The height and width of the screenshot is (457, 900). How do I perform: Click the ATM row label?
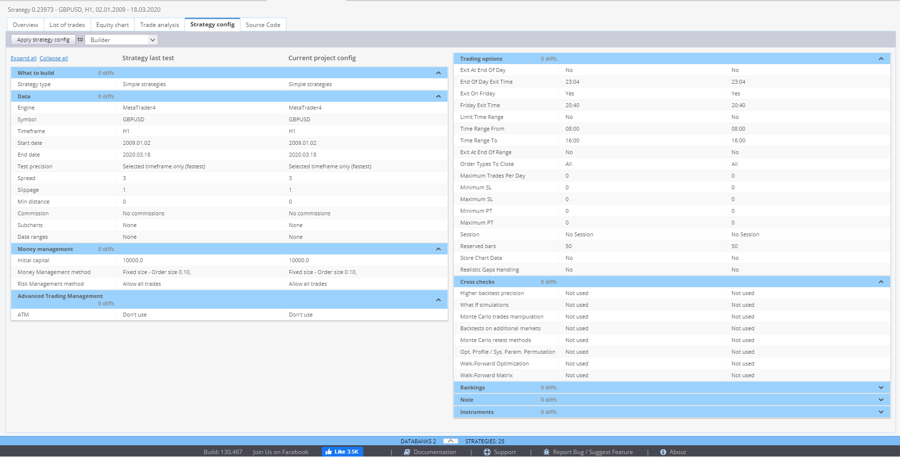(x=23, y=315)
